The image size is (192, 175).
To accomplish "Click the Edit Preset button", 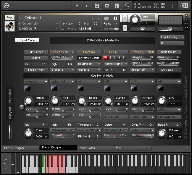I will (36, 52).
